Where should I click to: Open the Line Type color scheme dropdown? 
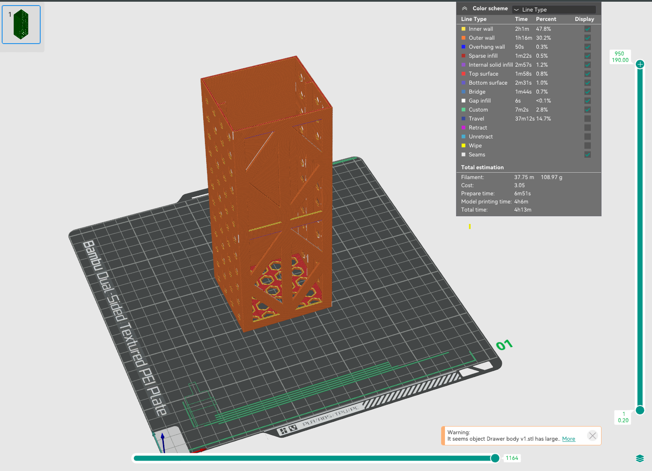(554, 9)
